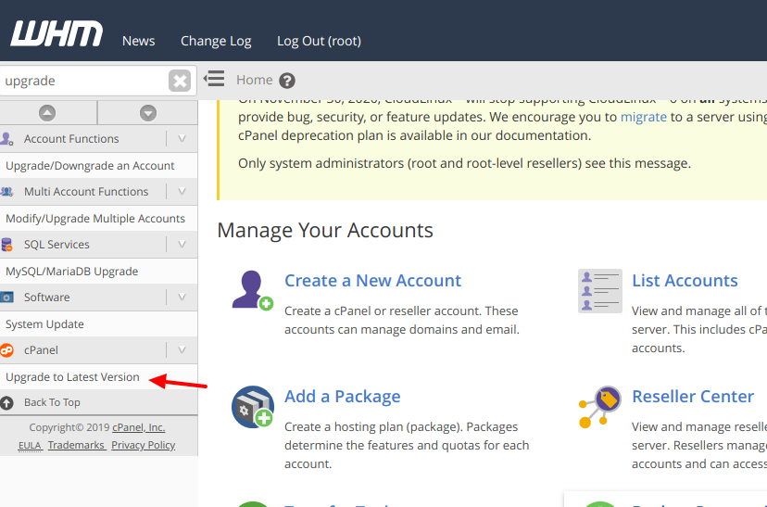The width and height of the screenshot is (767, 507).
Task: Open the EULA link
Action: tap(31, 445)
